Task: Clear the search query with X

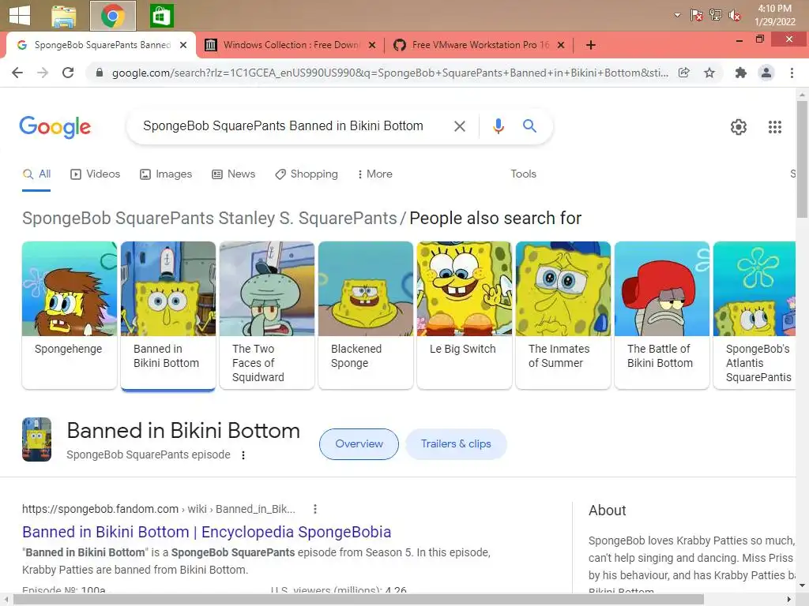Action: click(x=459, y=125)
